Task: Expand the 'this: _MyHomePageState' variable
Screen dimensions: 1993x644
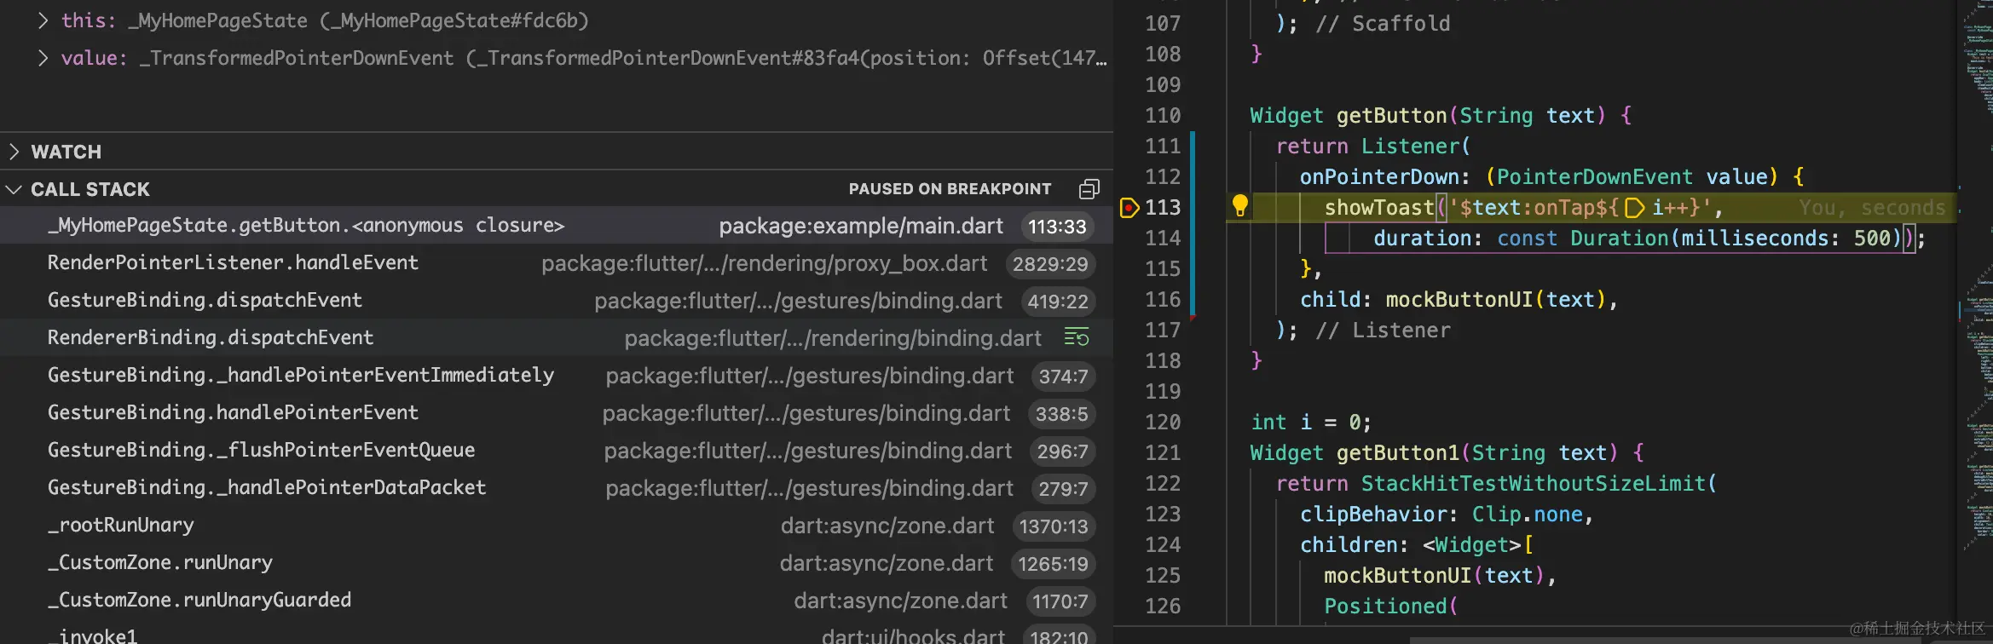Action: (43, 20)
